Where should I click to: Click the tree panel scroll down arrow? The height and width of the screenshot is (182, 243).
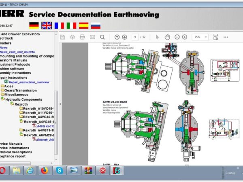56,159
